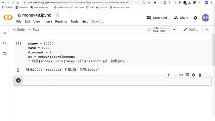This screenshot has width=215, height=121.
Task: Click inside the empty code cell editor
Action: pos(117,80)
